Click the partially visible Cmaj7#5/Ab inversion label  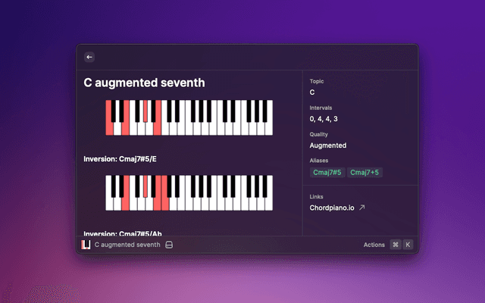tap(128, 233)
